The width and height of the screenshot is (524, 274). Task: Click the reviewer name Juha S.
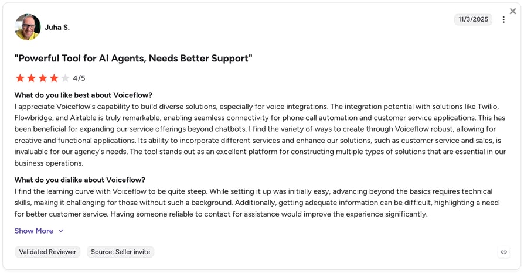[x=57, y=28]
